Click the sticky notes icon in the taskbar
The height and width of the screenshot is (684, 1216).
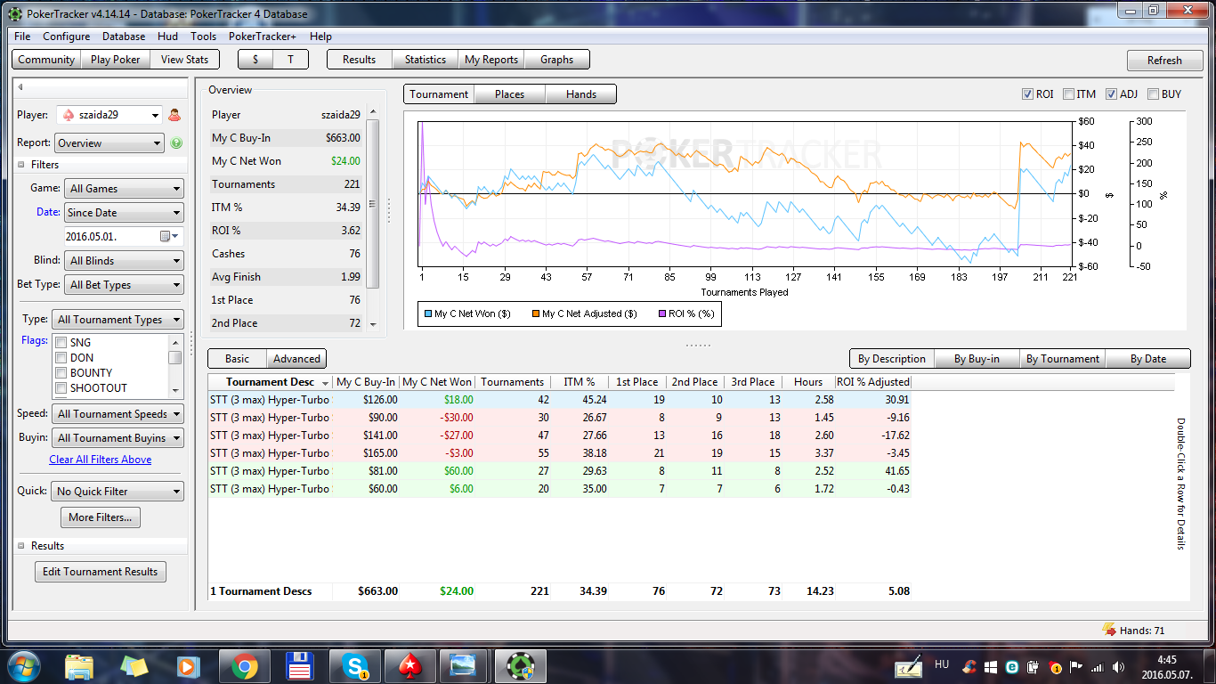134,665
